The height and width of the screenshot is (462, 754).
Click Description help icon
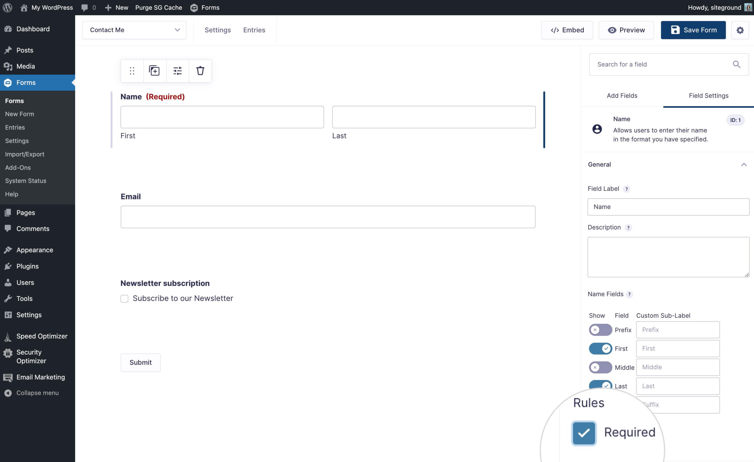[628, 227]
